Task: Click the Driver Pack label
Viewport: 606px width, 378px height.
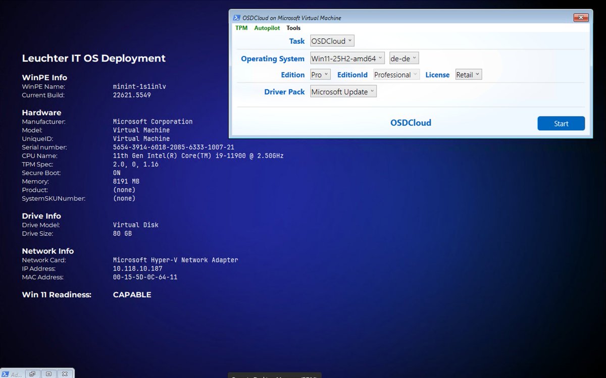Action: coord(284,92)
